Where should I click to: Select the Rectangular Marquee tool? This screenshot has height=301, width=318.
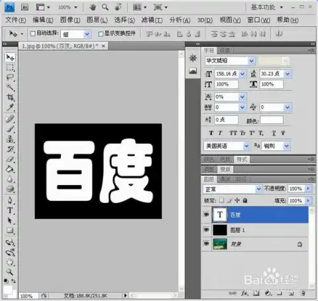pyautogui.click(x=10, y=68)
